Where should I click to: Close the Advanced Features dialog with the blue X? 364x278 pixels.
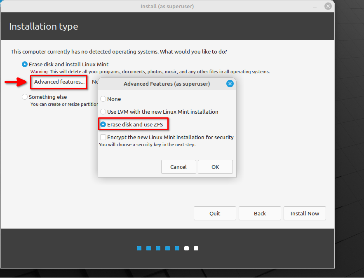coord(230,84)
